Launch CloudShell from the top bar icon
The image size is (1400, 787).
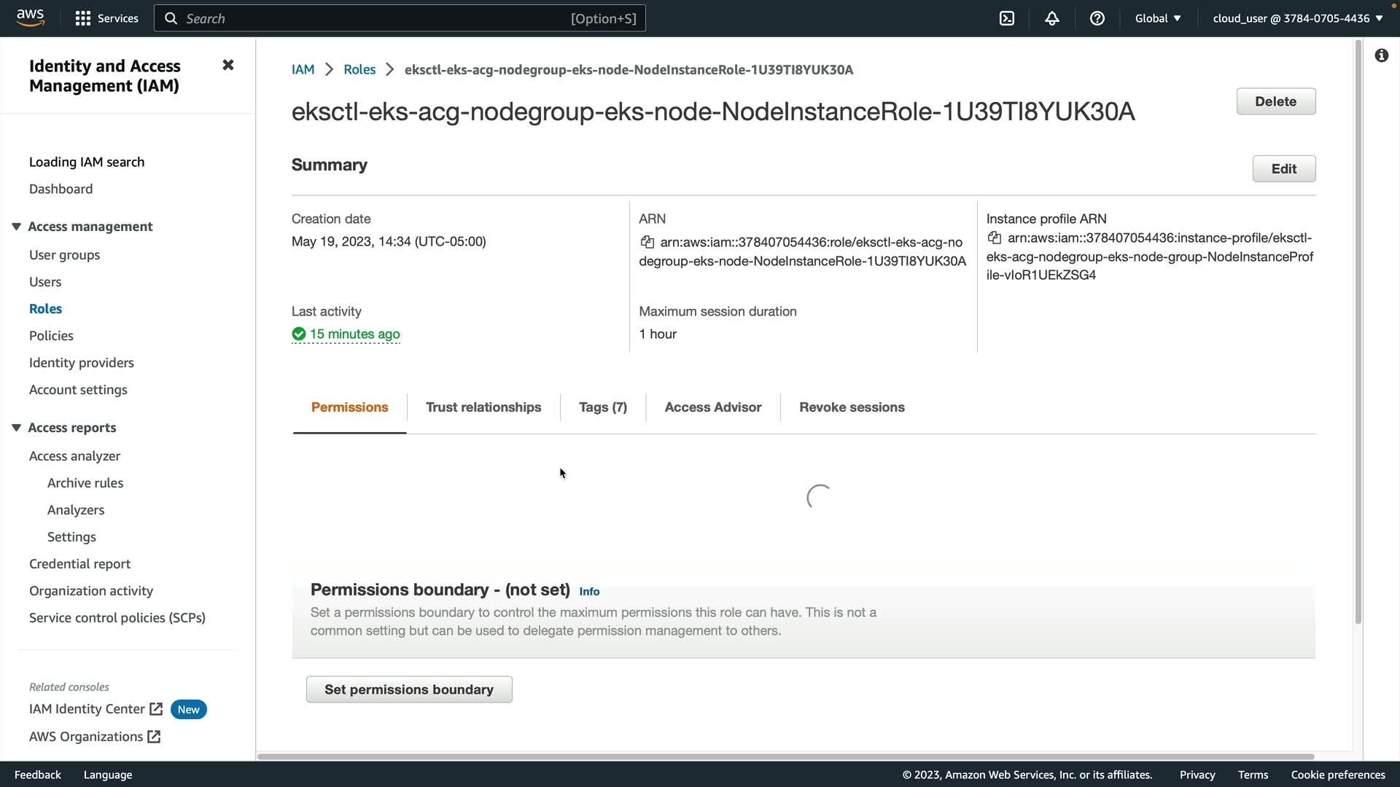[x=1007, y=18]
